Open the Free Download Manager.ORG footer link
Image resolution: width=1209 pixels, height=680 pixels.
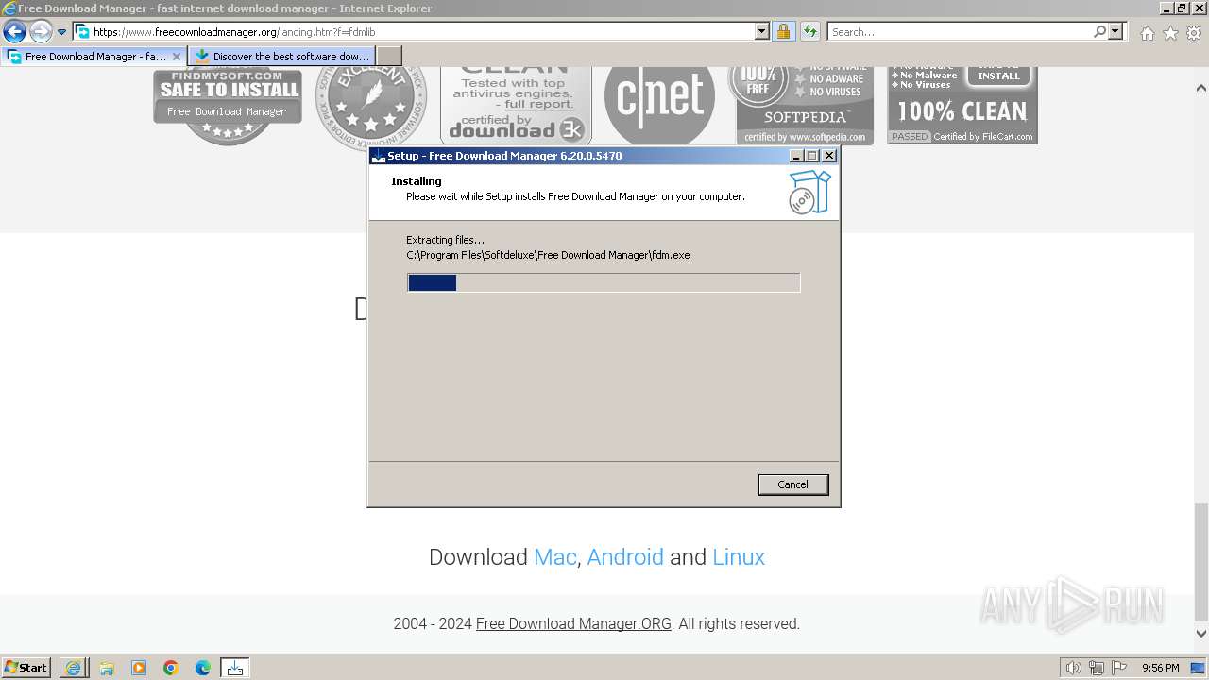(x=573, y=624)
